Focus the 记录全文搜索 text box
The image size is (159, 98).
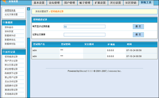pos(84,34)
